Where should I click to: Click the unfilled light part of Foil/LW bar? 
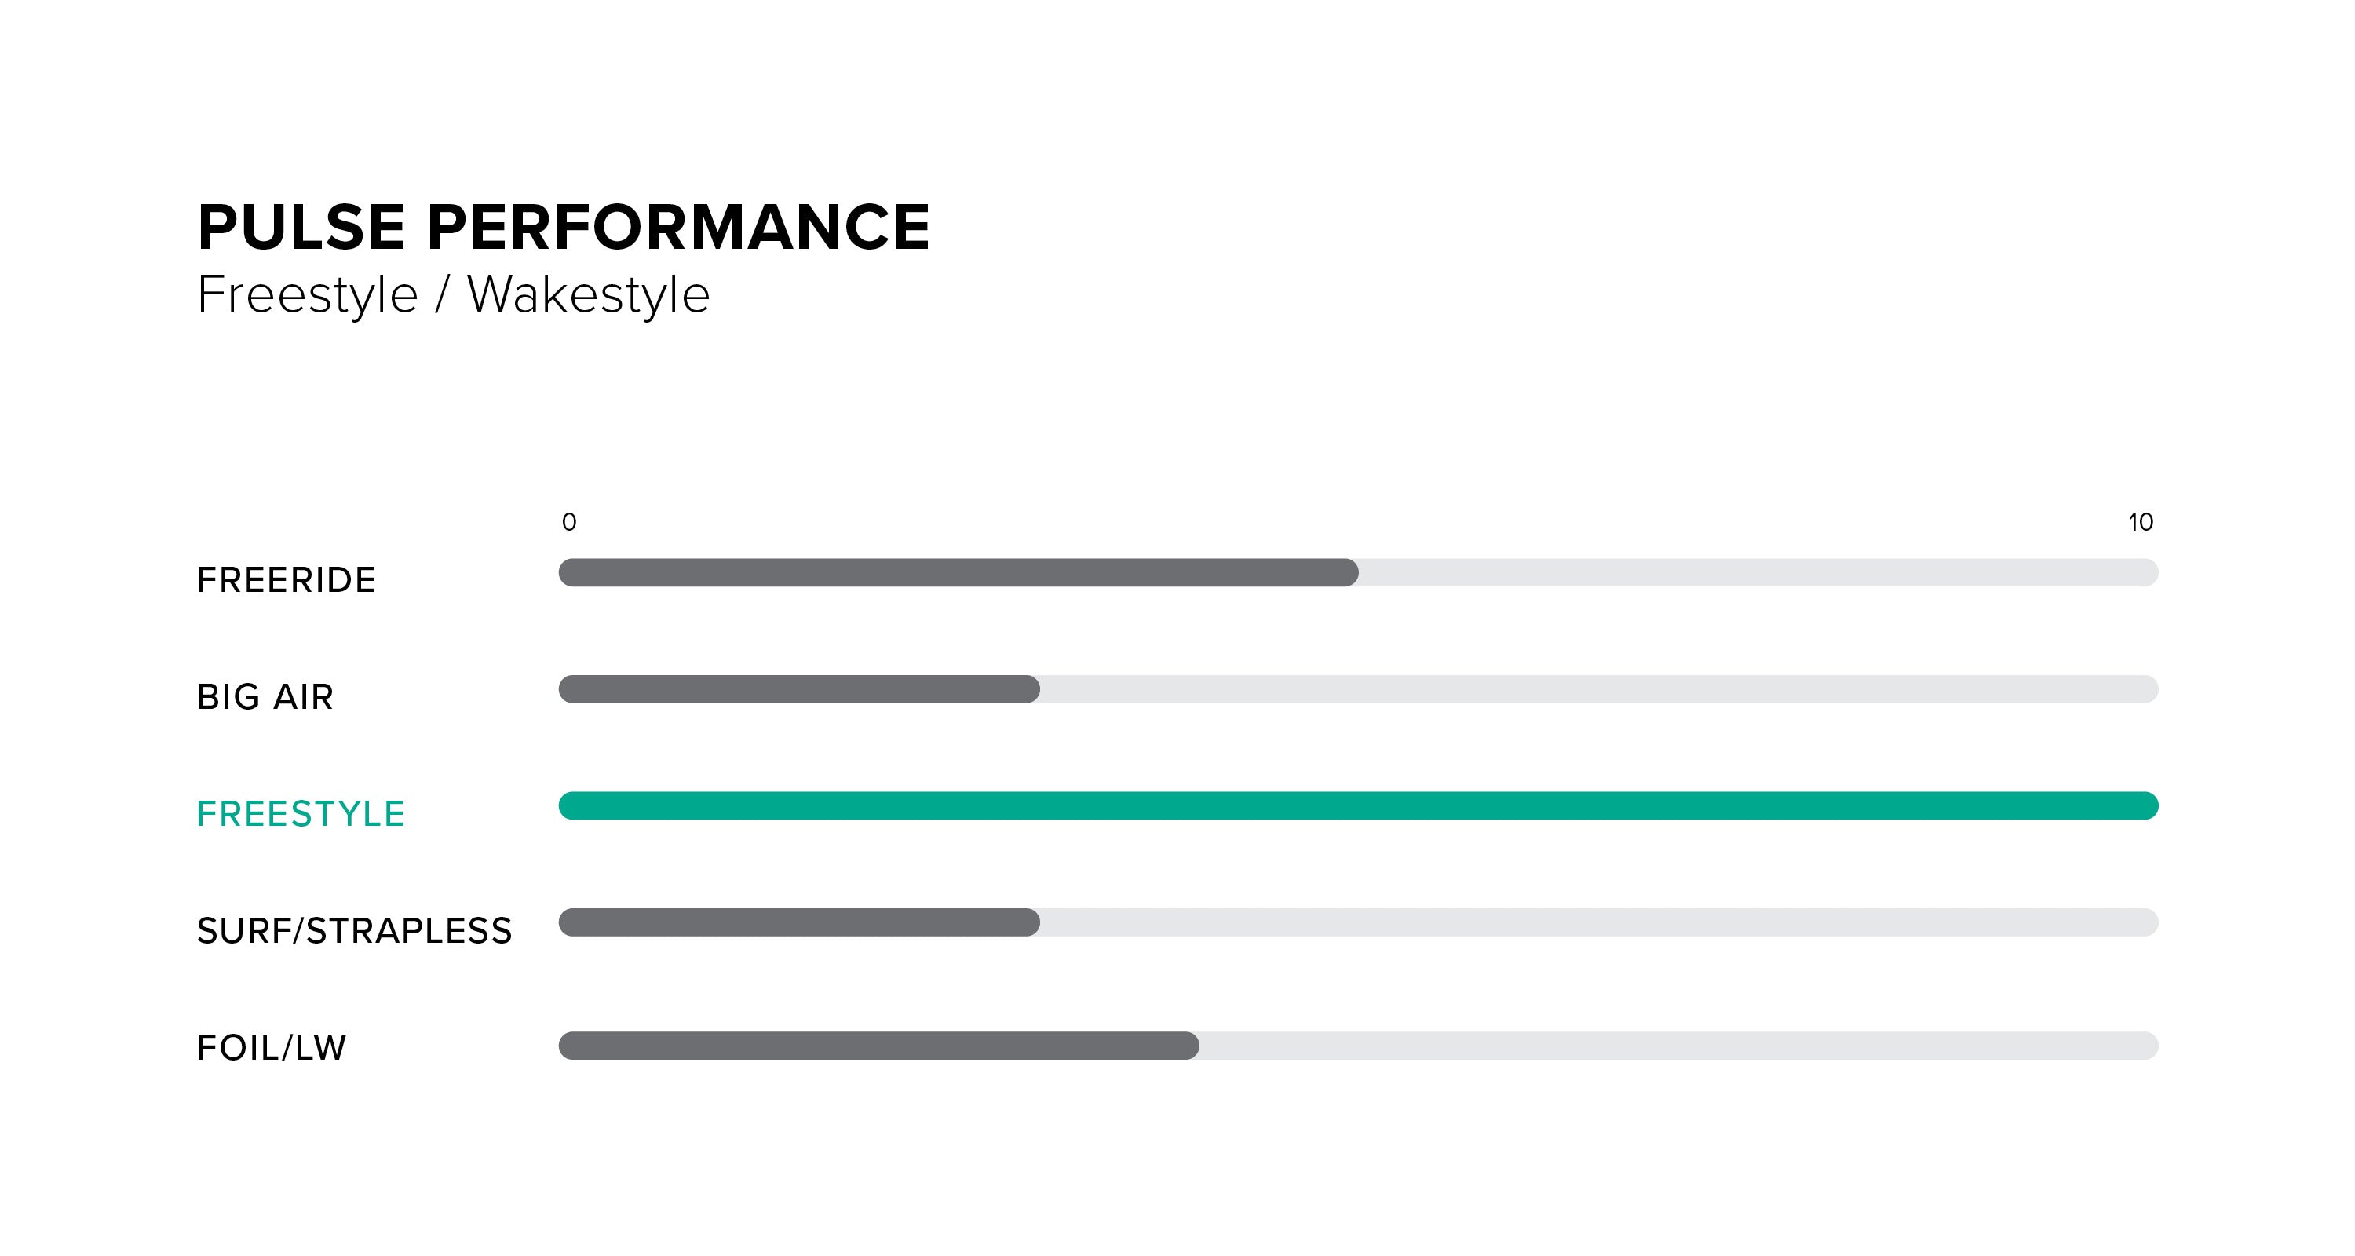pos(1678,1046)
